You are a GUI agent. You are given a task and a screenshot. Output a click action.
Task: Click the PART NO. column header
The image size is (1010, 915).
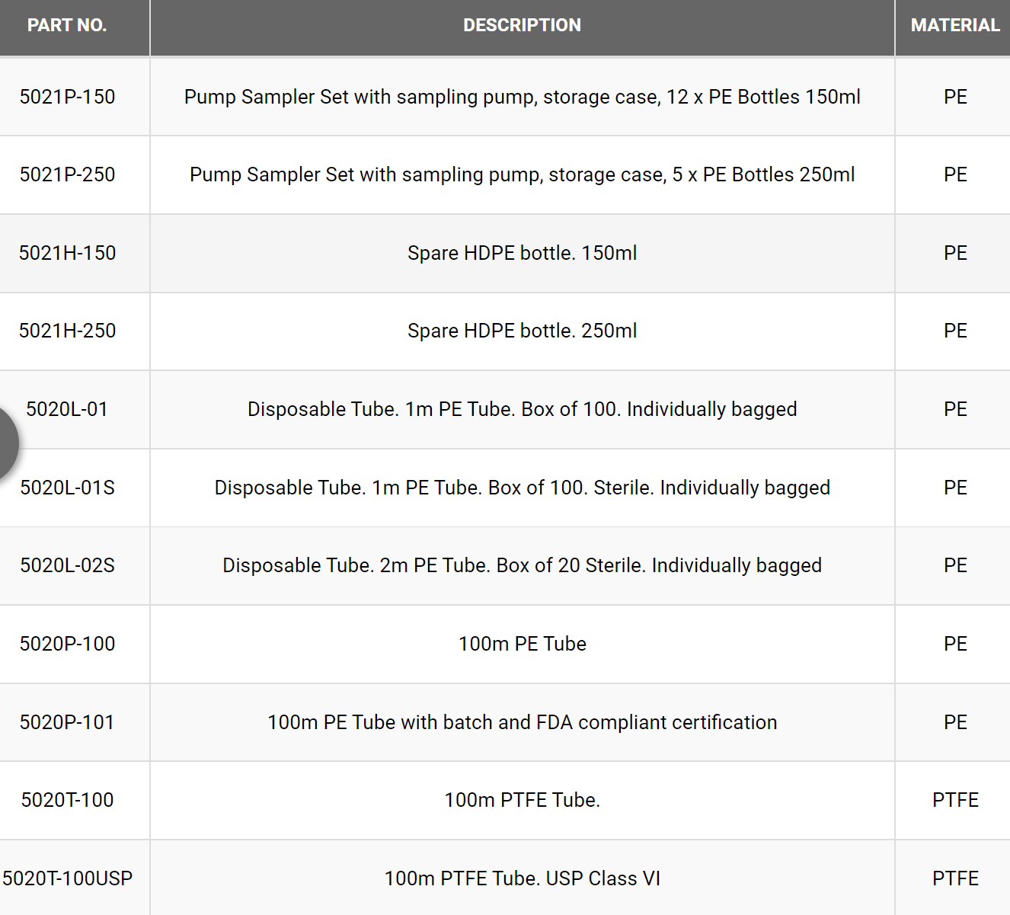coord(67,25)
